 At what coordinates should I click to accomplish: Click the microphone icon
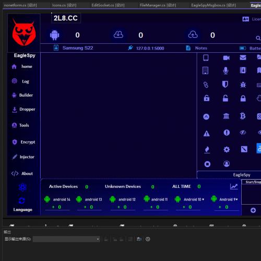tap(226, 70)
